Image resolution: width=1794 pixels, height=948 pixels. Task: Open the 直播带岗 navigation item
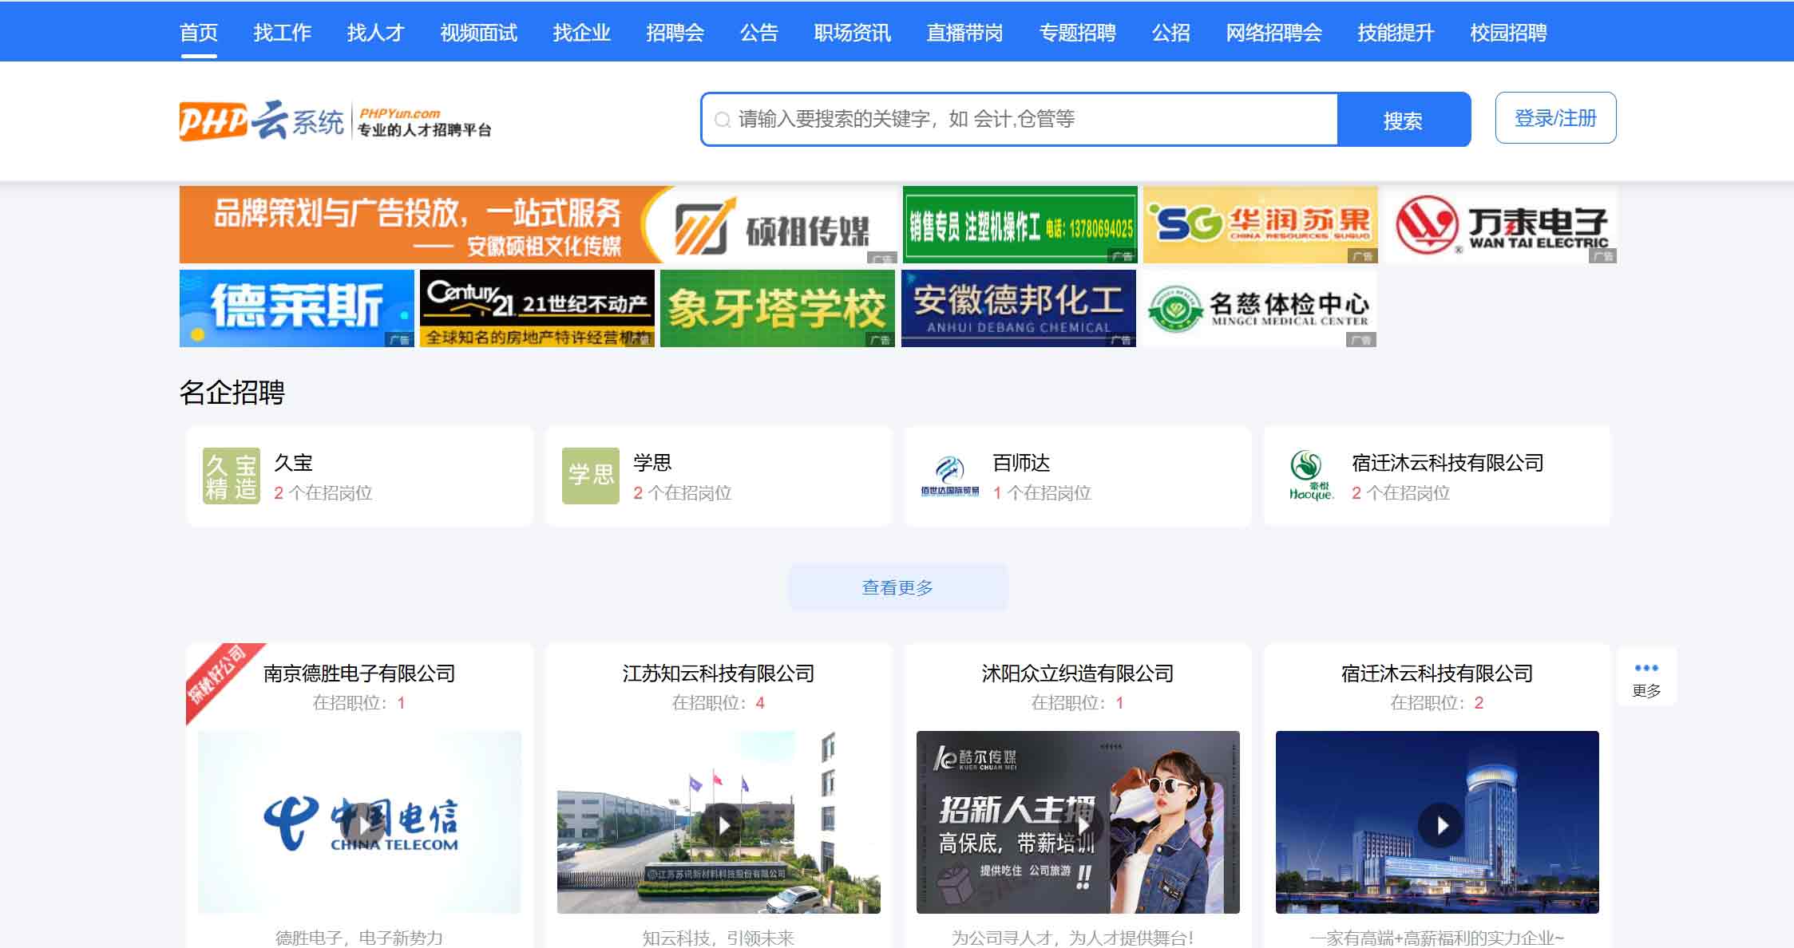[x=965, y=33]
